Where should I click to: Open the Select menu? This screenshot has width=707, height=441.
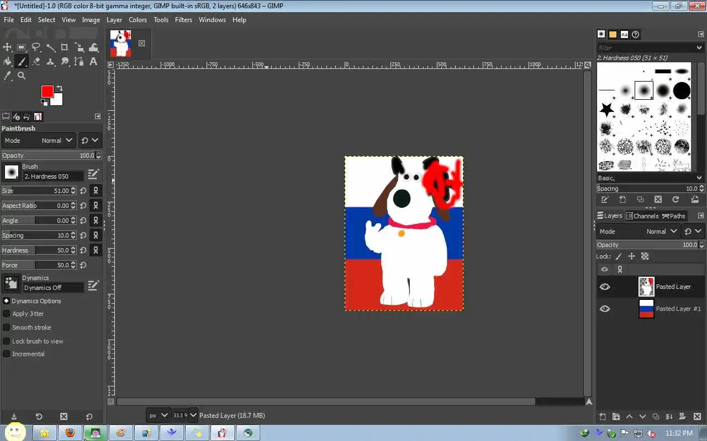(46, 20)
